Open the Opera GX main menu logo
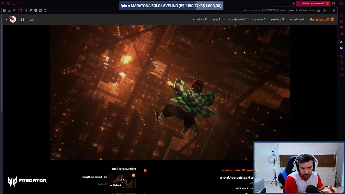 tap(341, 3)
